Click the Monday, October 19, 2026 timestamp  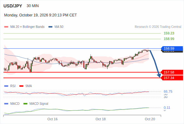[x=40, y=15]
